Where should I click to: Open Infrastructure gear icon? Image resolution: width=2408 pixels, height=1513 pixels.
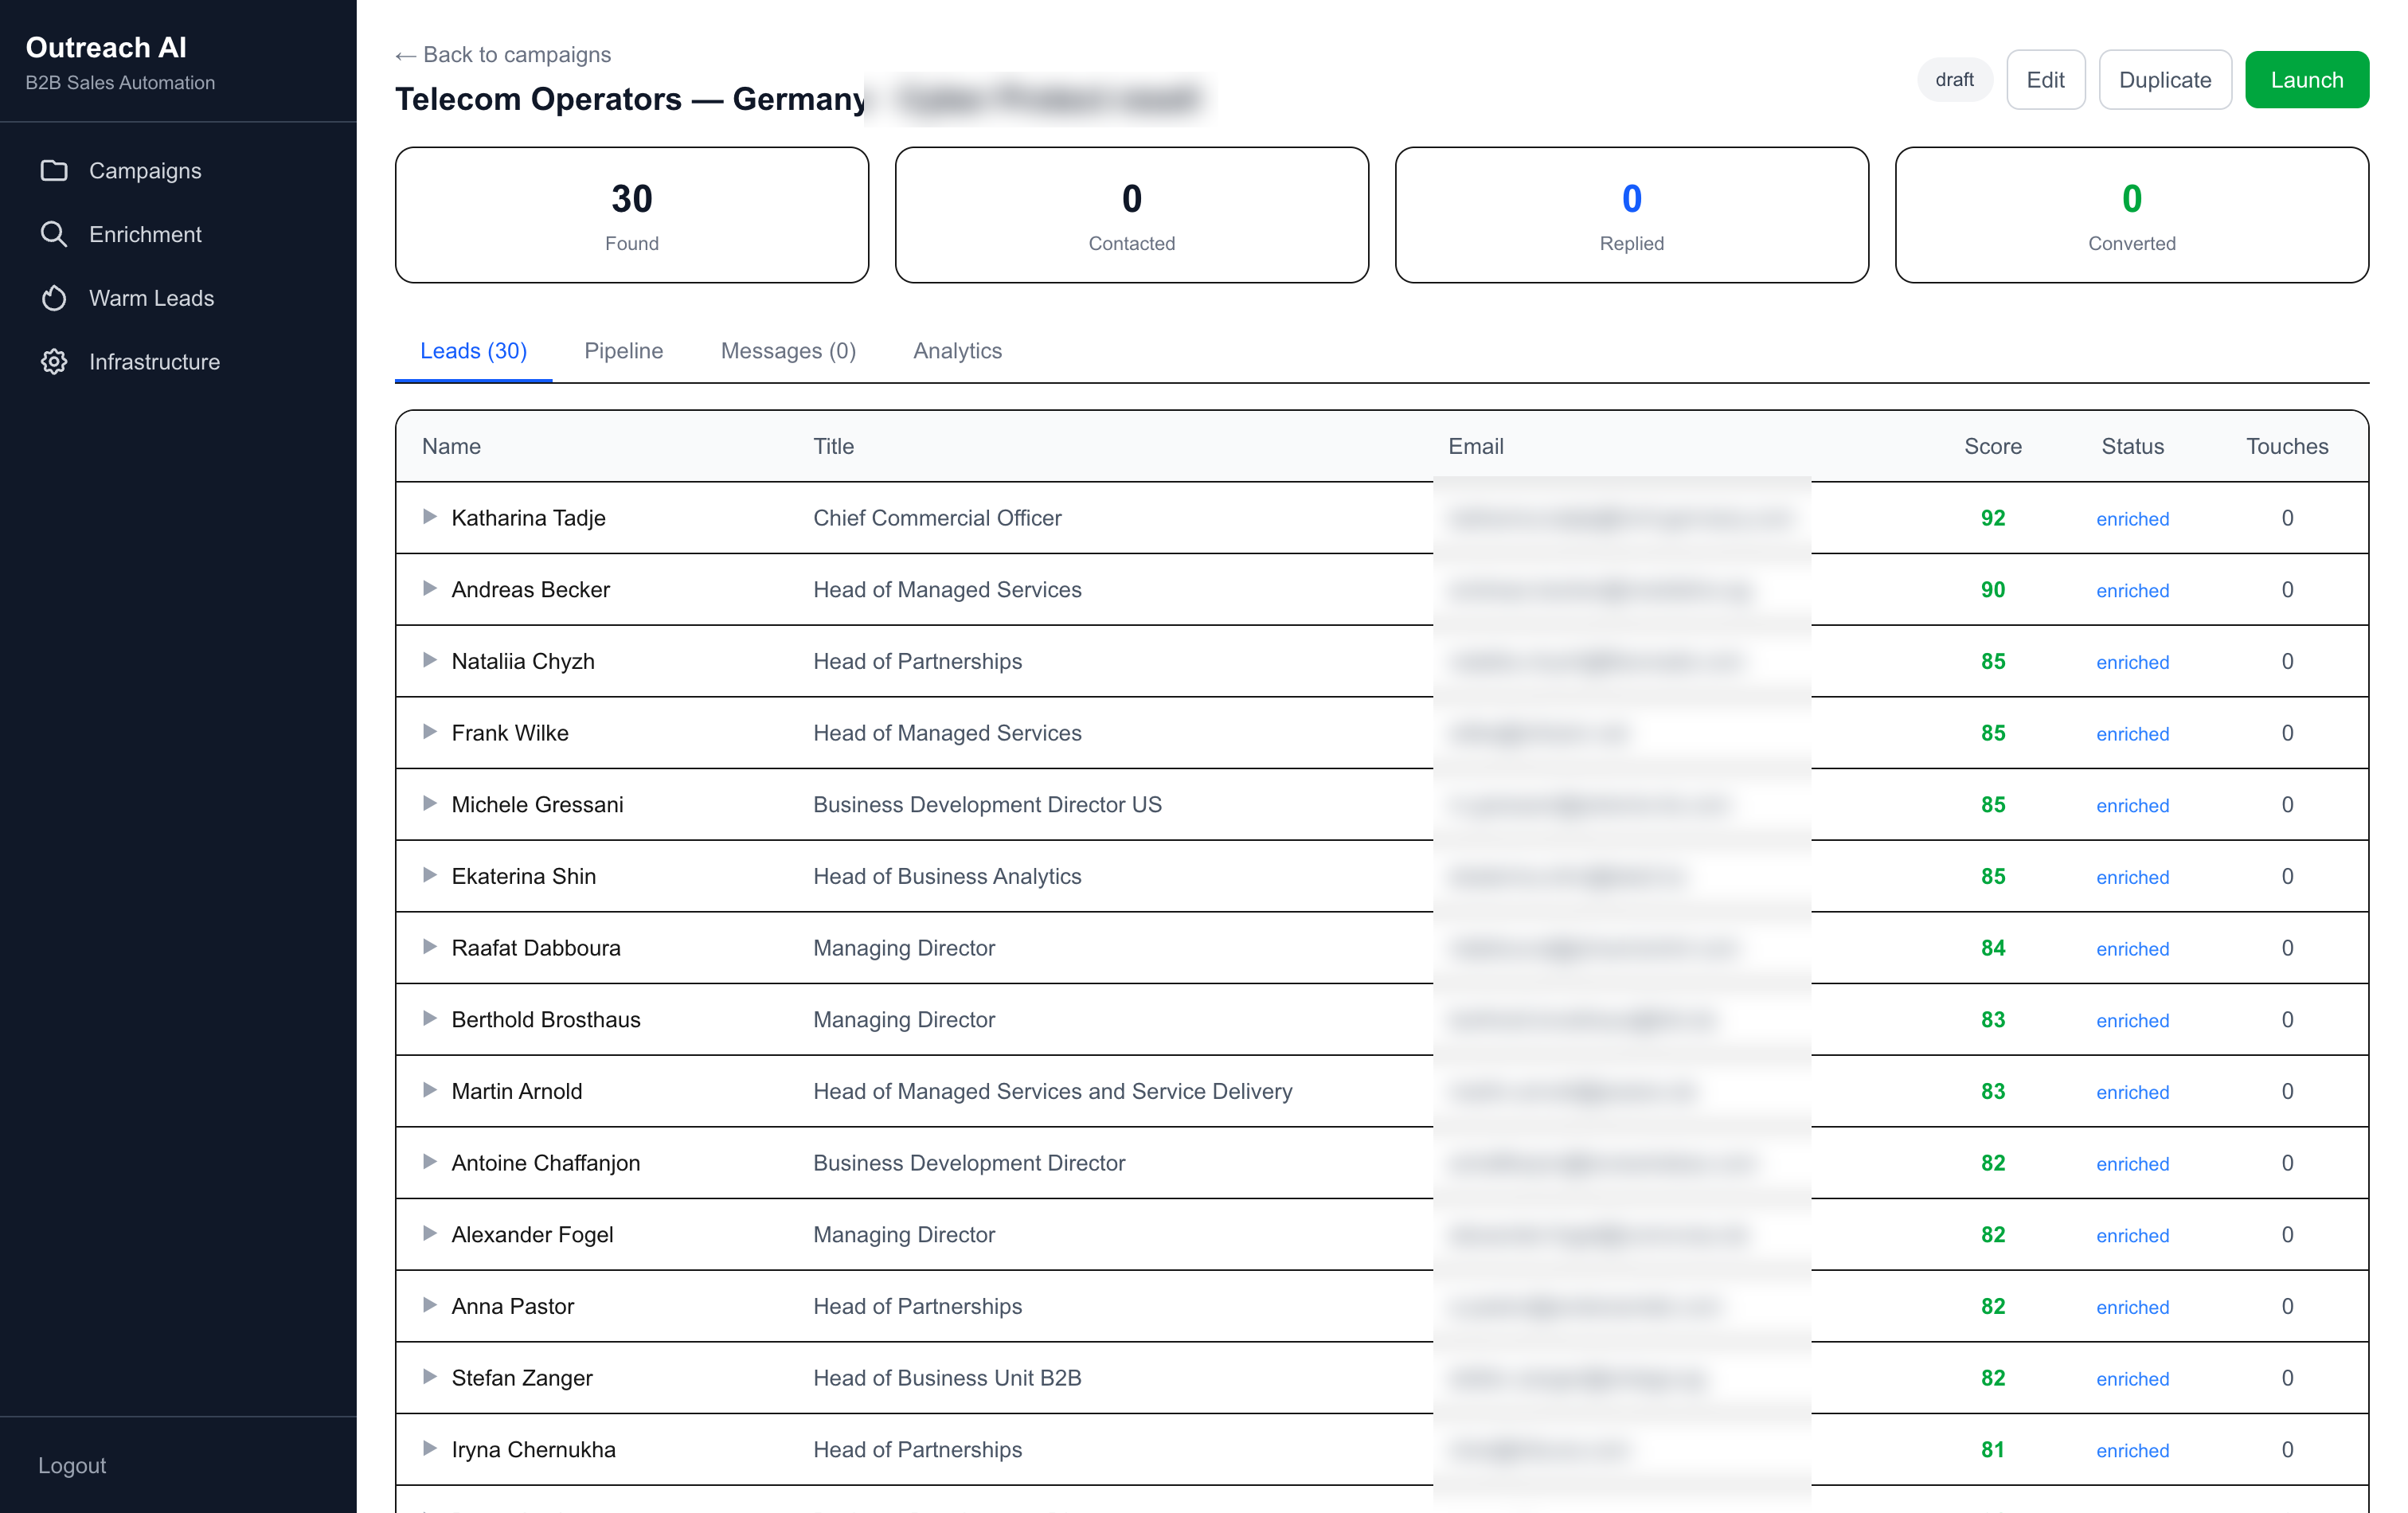[x=54, y=362]
